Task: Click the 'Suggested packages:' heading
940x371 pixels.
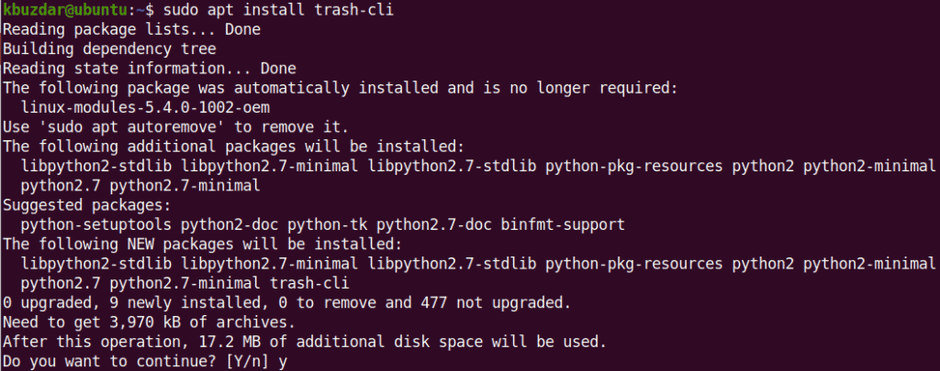Action: [x=87, y=205]
